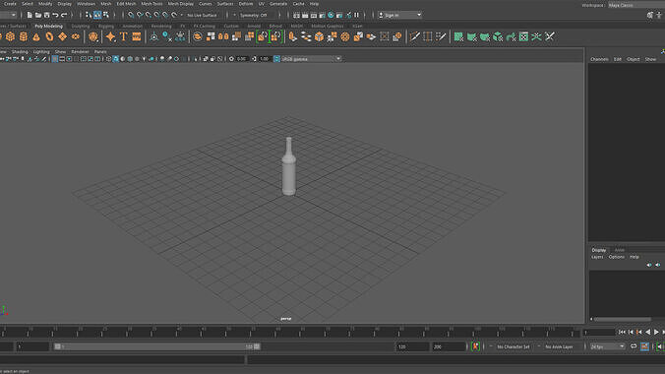The width and height of the screenshot is (665, 374).
Task: Open the Channels menu in Channel Box
Action: coord(599,59)
